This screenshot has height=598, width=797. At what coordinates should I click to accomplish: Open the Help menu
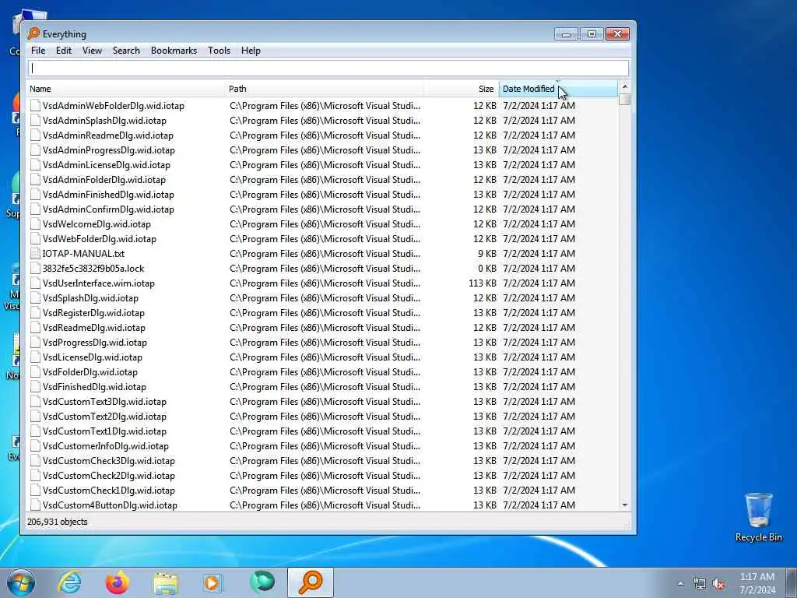tap(251, 51)
